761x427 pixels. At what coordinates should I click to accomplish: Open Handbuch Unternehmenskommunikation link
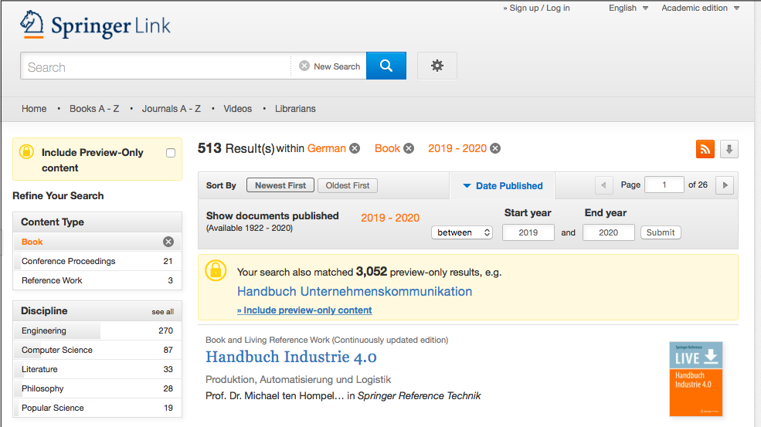[355, 291]
